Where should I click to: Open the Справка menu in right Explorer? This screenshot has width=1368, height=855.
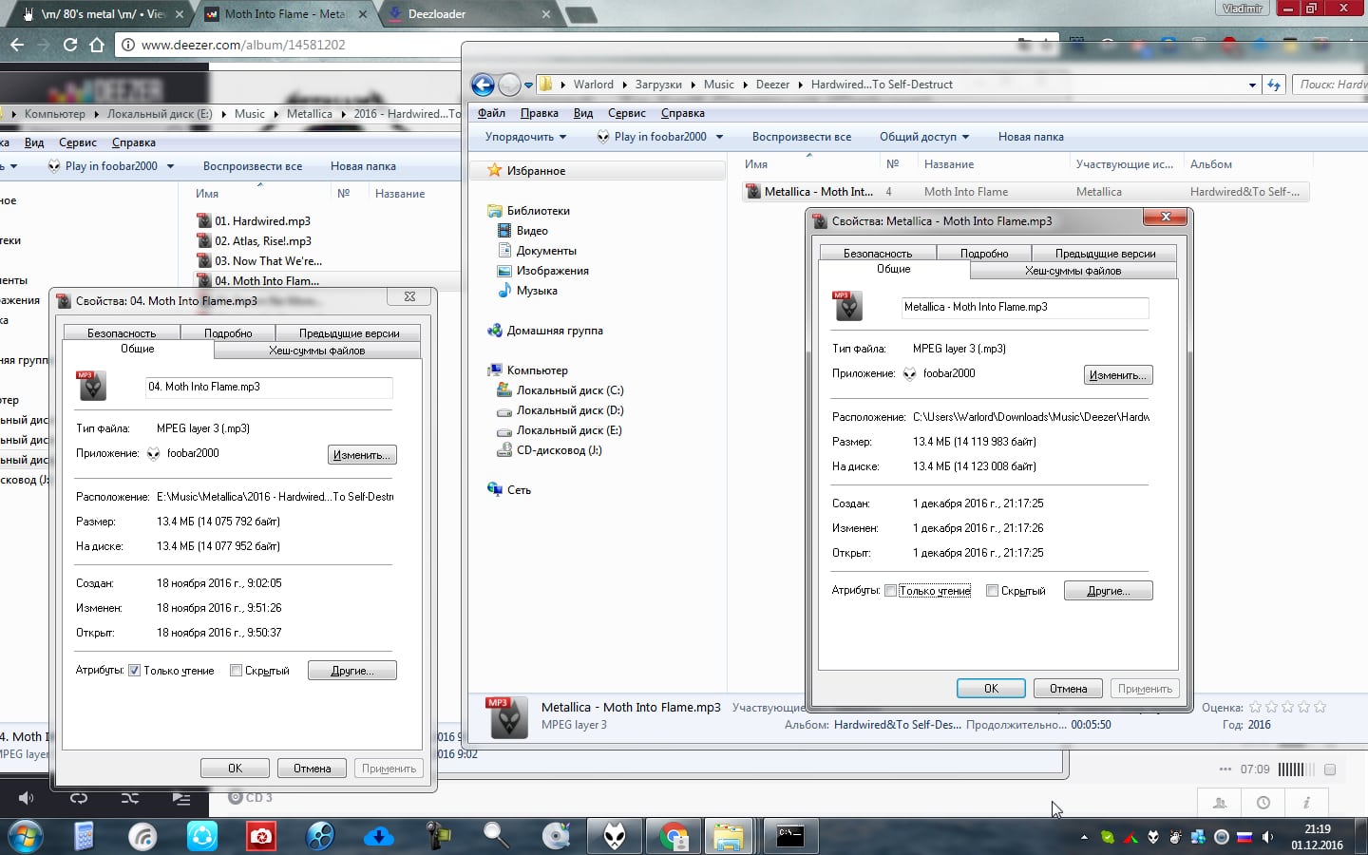point(682,113)
